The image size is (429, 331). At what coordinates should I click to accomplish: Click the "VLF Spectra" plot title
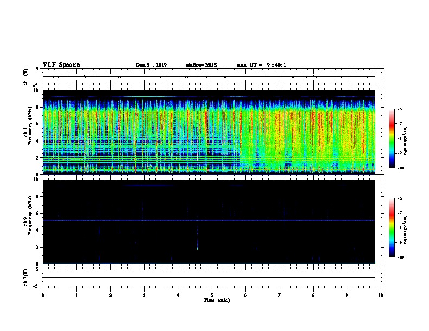point(61,65)
